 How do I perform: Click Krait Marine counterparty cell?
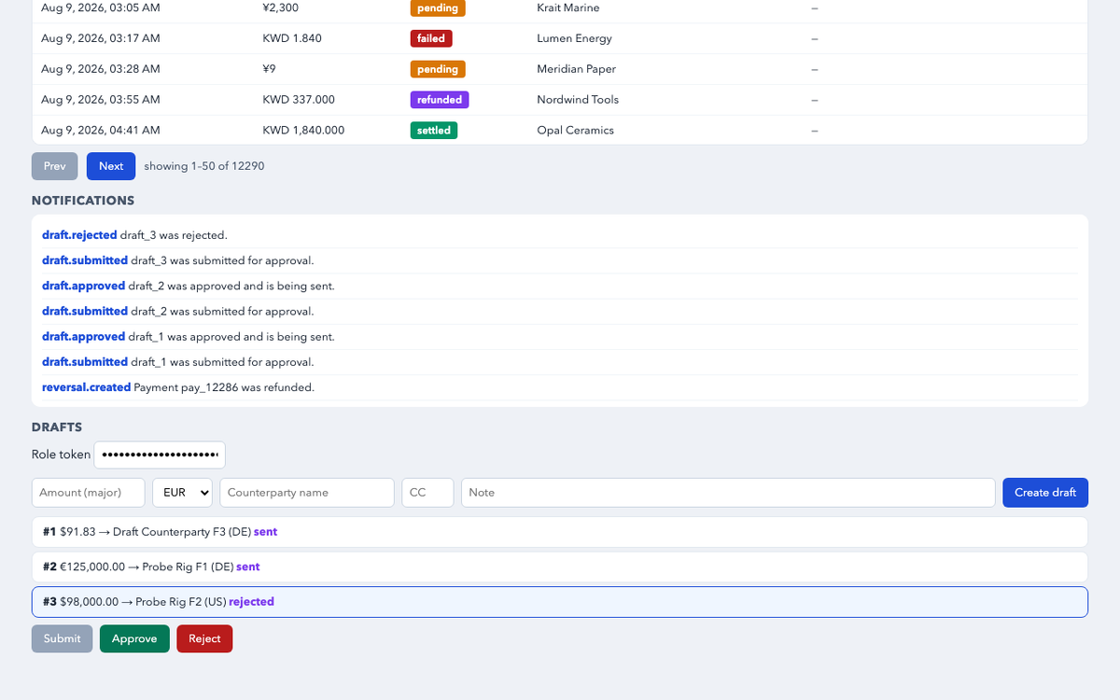568,7
